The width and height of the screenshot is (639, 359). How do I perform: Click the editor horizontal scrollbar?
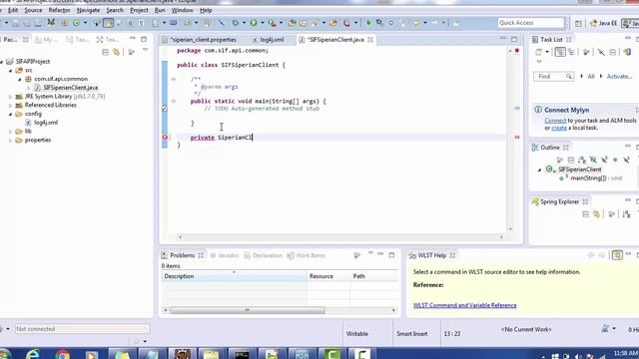tap(340, 237)
